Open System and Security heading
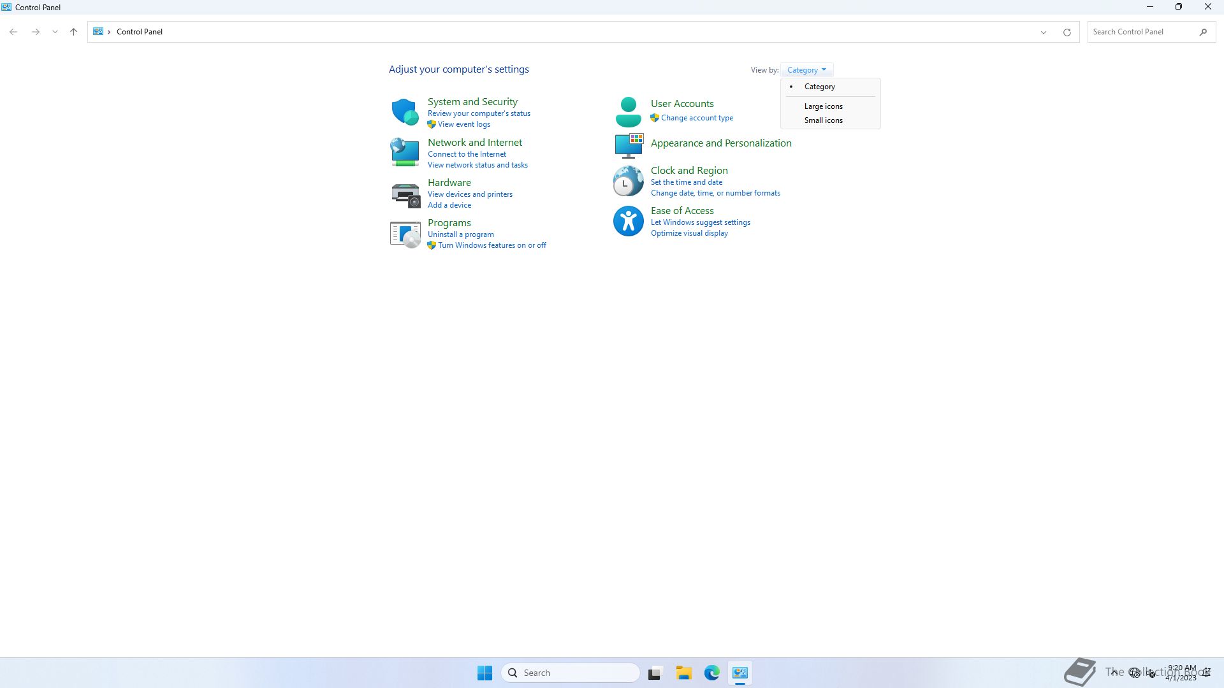Screen dimensions: 1224x688 click(x=472, y=102)
